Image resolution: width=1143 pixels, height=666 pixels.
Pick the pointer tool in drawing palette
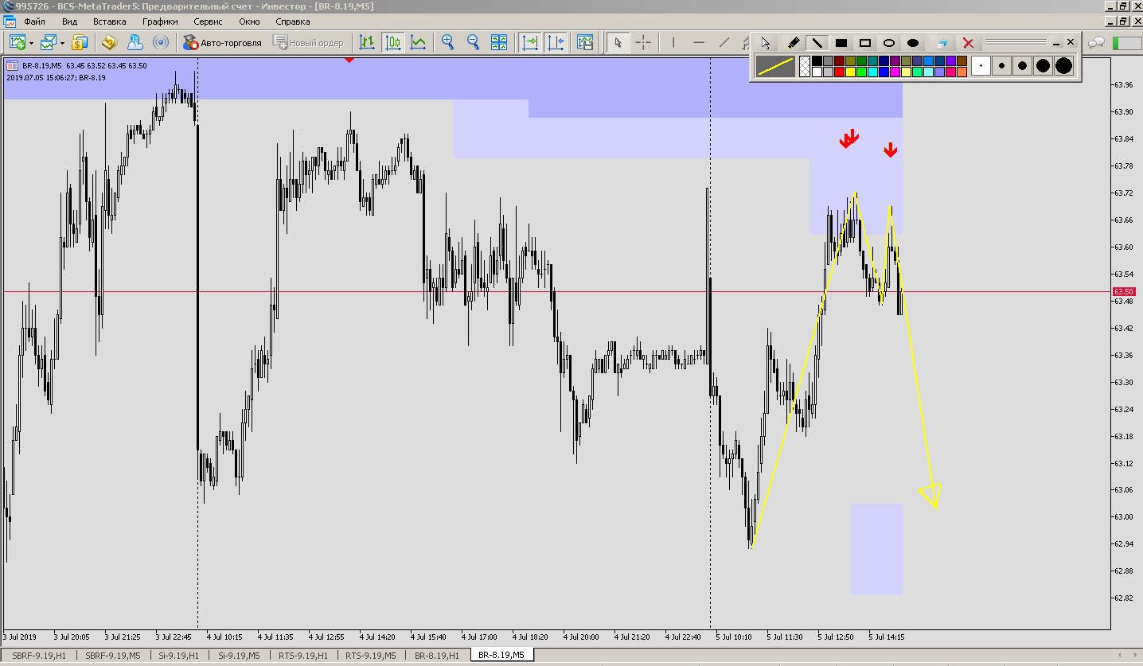pos(766,43)
